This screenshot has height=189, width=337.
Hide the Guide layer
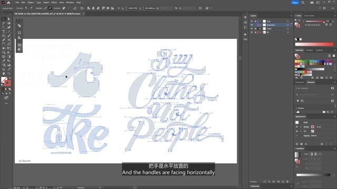click(x=252, y=28)
